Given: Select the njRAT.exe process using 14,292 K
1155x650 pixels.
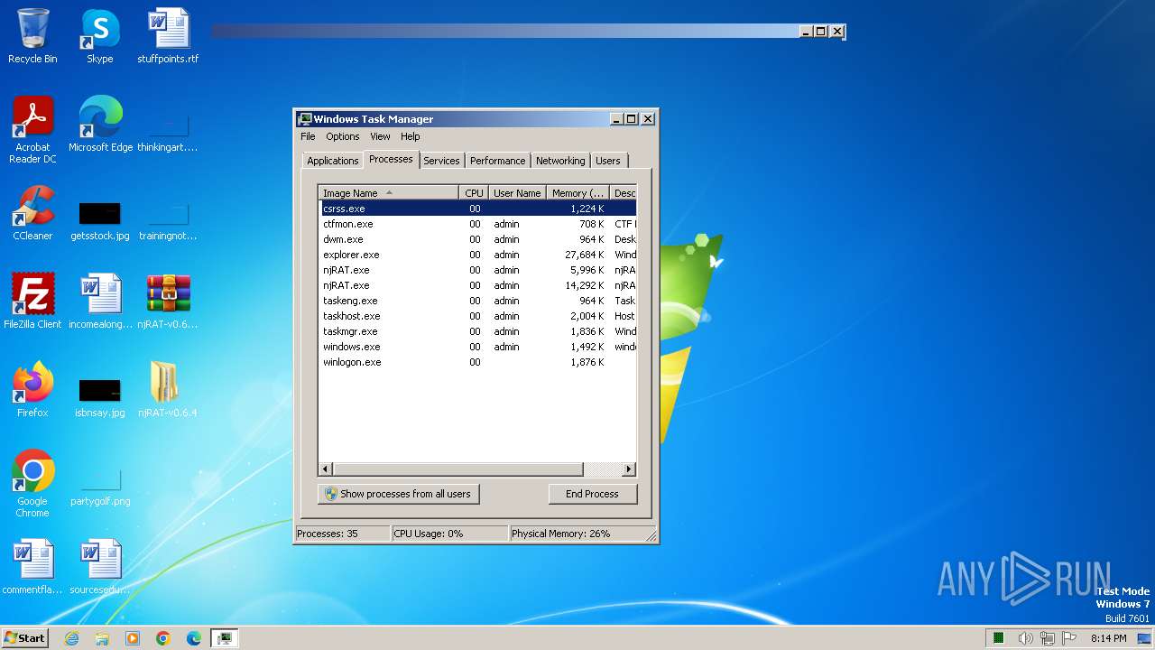Looking at the screenshot, I should click(477, 285).
